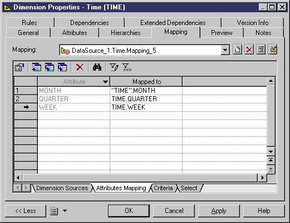Open mapping properties next to the delete icon
Viewport: 290px width, 223px height.
click(260, 49)
